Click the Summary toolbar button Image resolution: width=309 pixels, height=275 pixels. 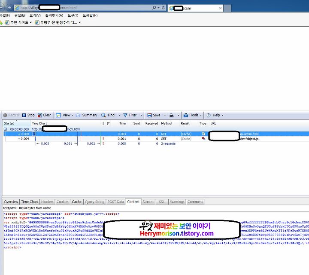coord(87,115)
